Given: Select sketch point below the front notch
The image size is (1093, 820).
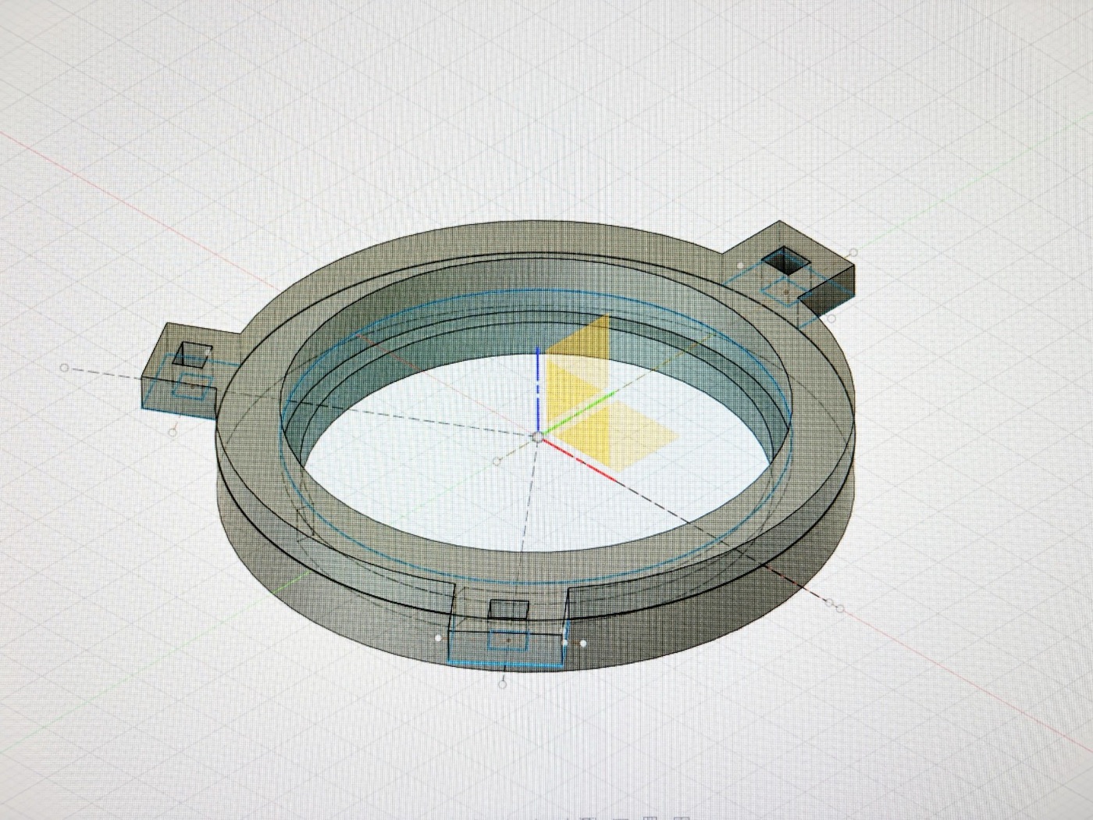Looking at the screenshot, I should point(503,684).
